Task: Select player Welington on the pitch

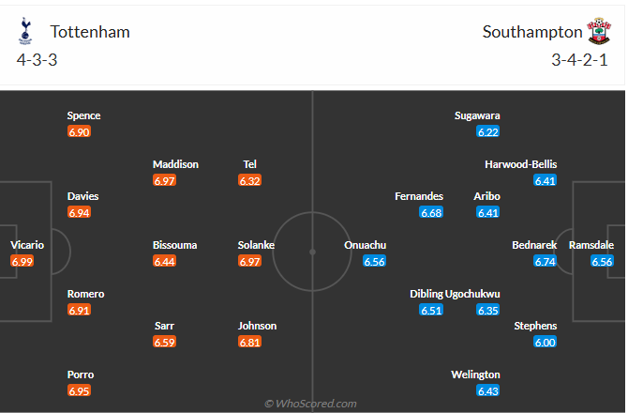Action: 475,375
